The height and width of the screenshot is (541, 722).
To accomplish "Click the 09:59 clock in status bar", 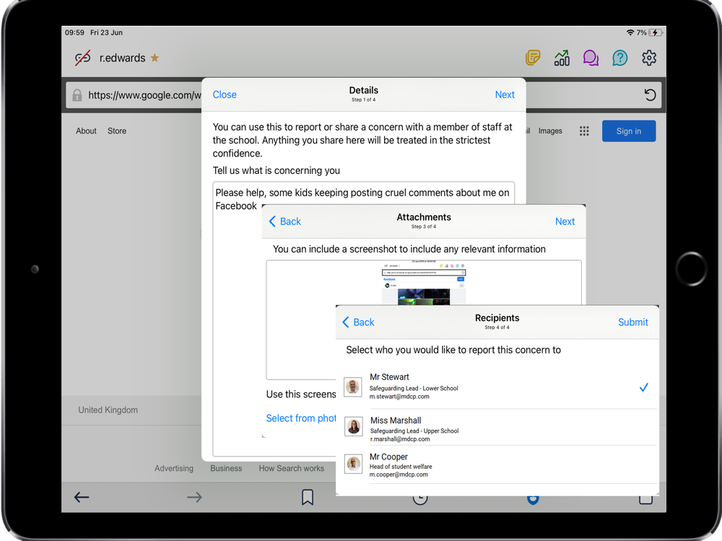I will pos(74,32).
